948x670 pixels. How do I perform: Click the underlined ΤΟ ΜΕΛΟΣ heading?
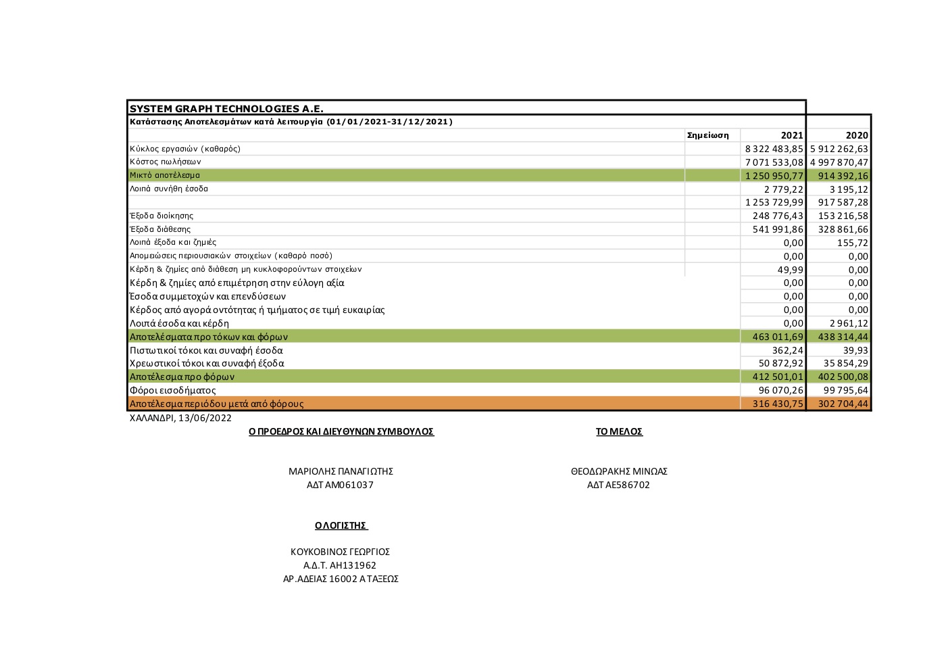tap(619, 431)
